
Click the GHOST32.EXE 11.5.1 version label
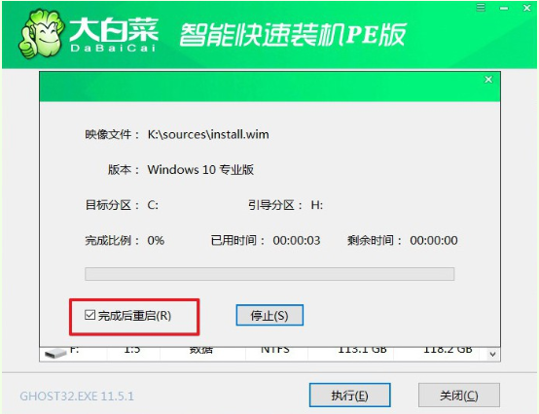pos(77,397)
